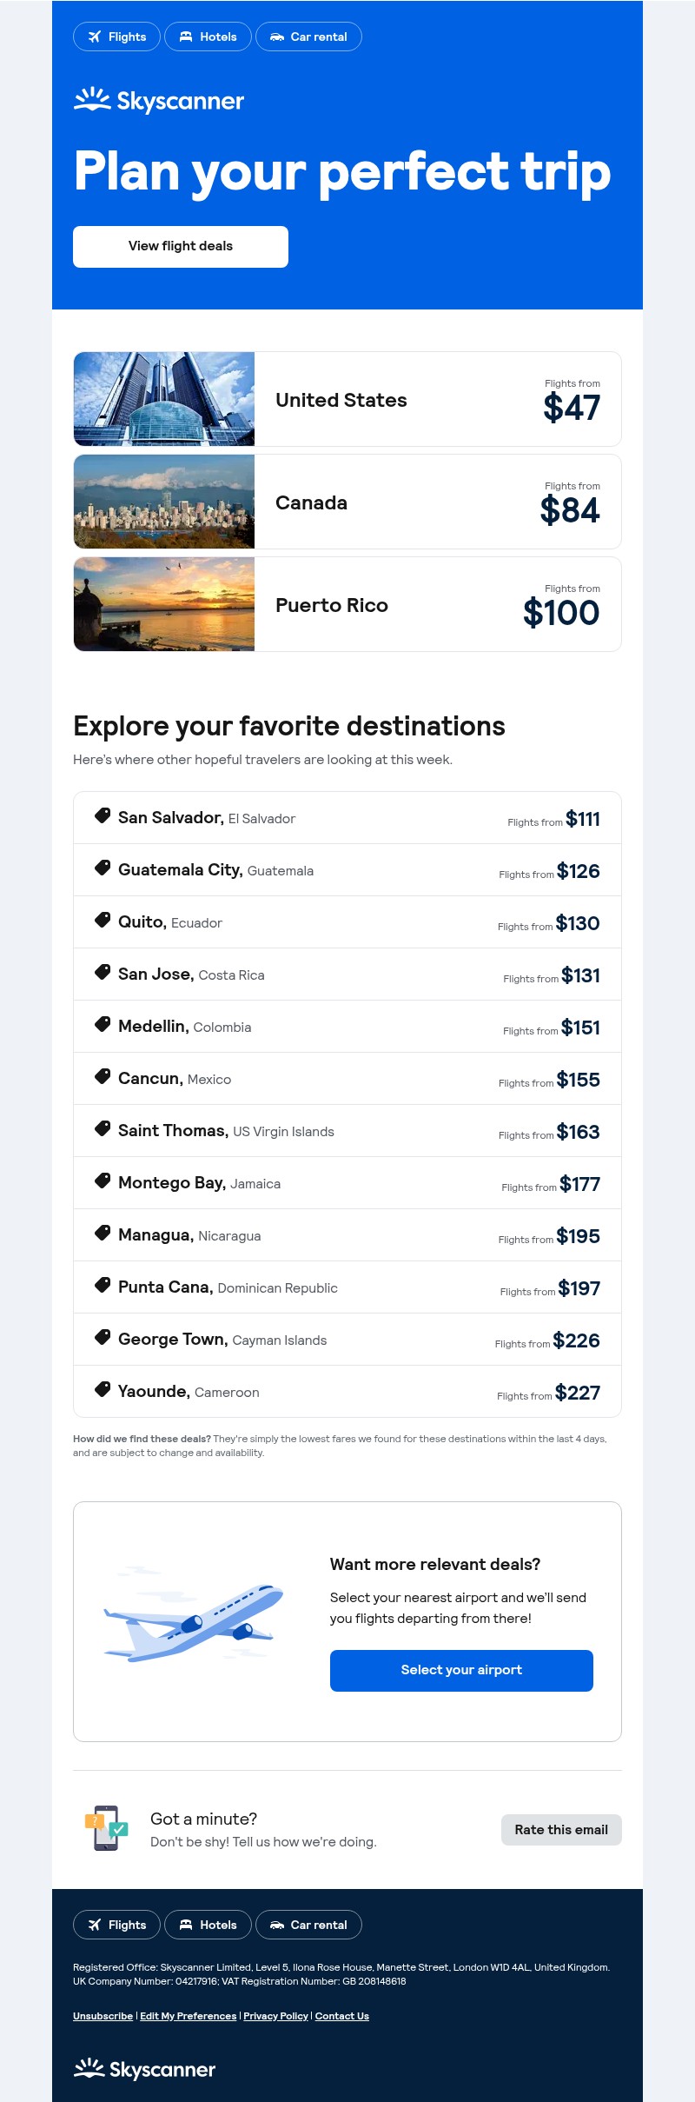This screenshot has height=2102, width=695.
Task: Click the price tag icon beside Quito
Action: click(103, 920)
